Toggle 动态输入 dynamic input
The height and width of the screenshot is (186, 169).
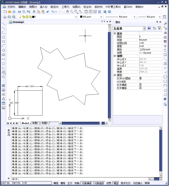pyautogui.click(x=138, y=183)
